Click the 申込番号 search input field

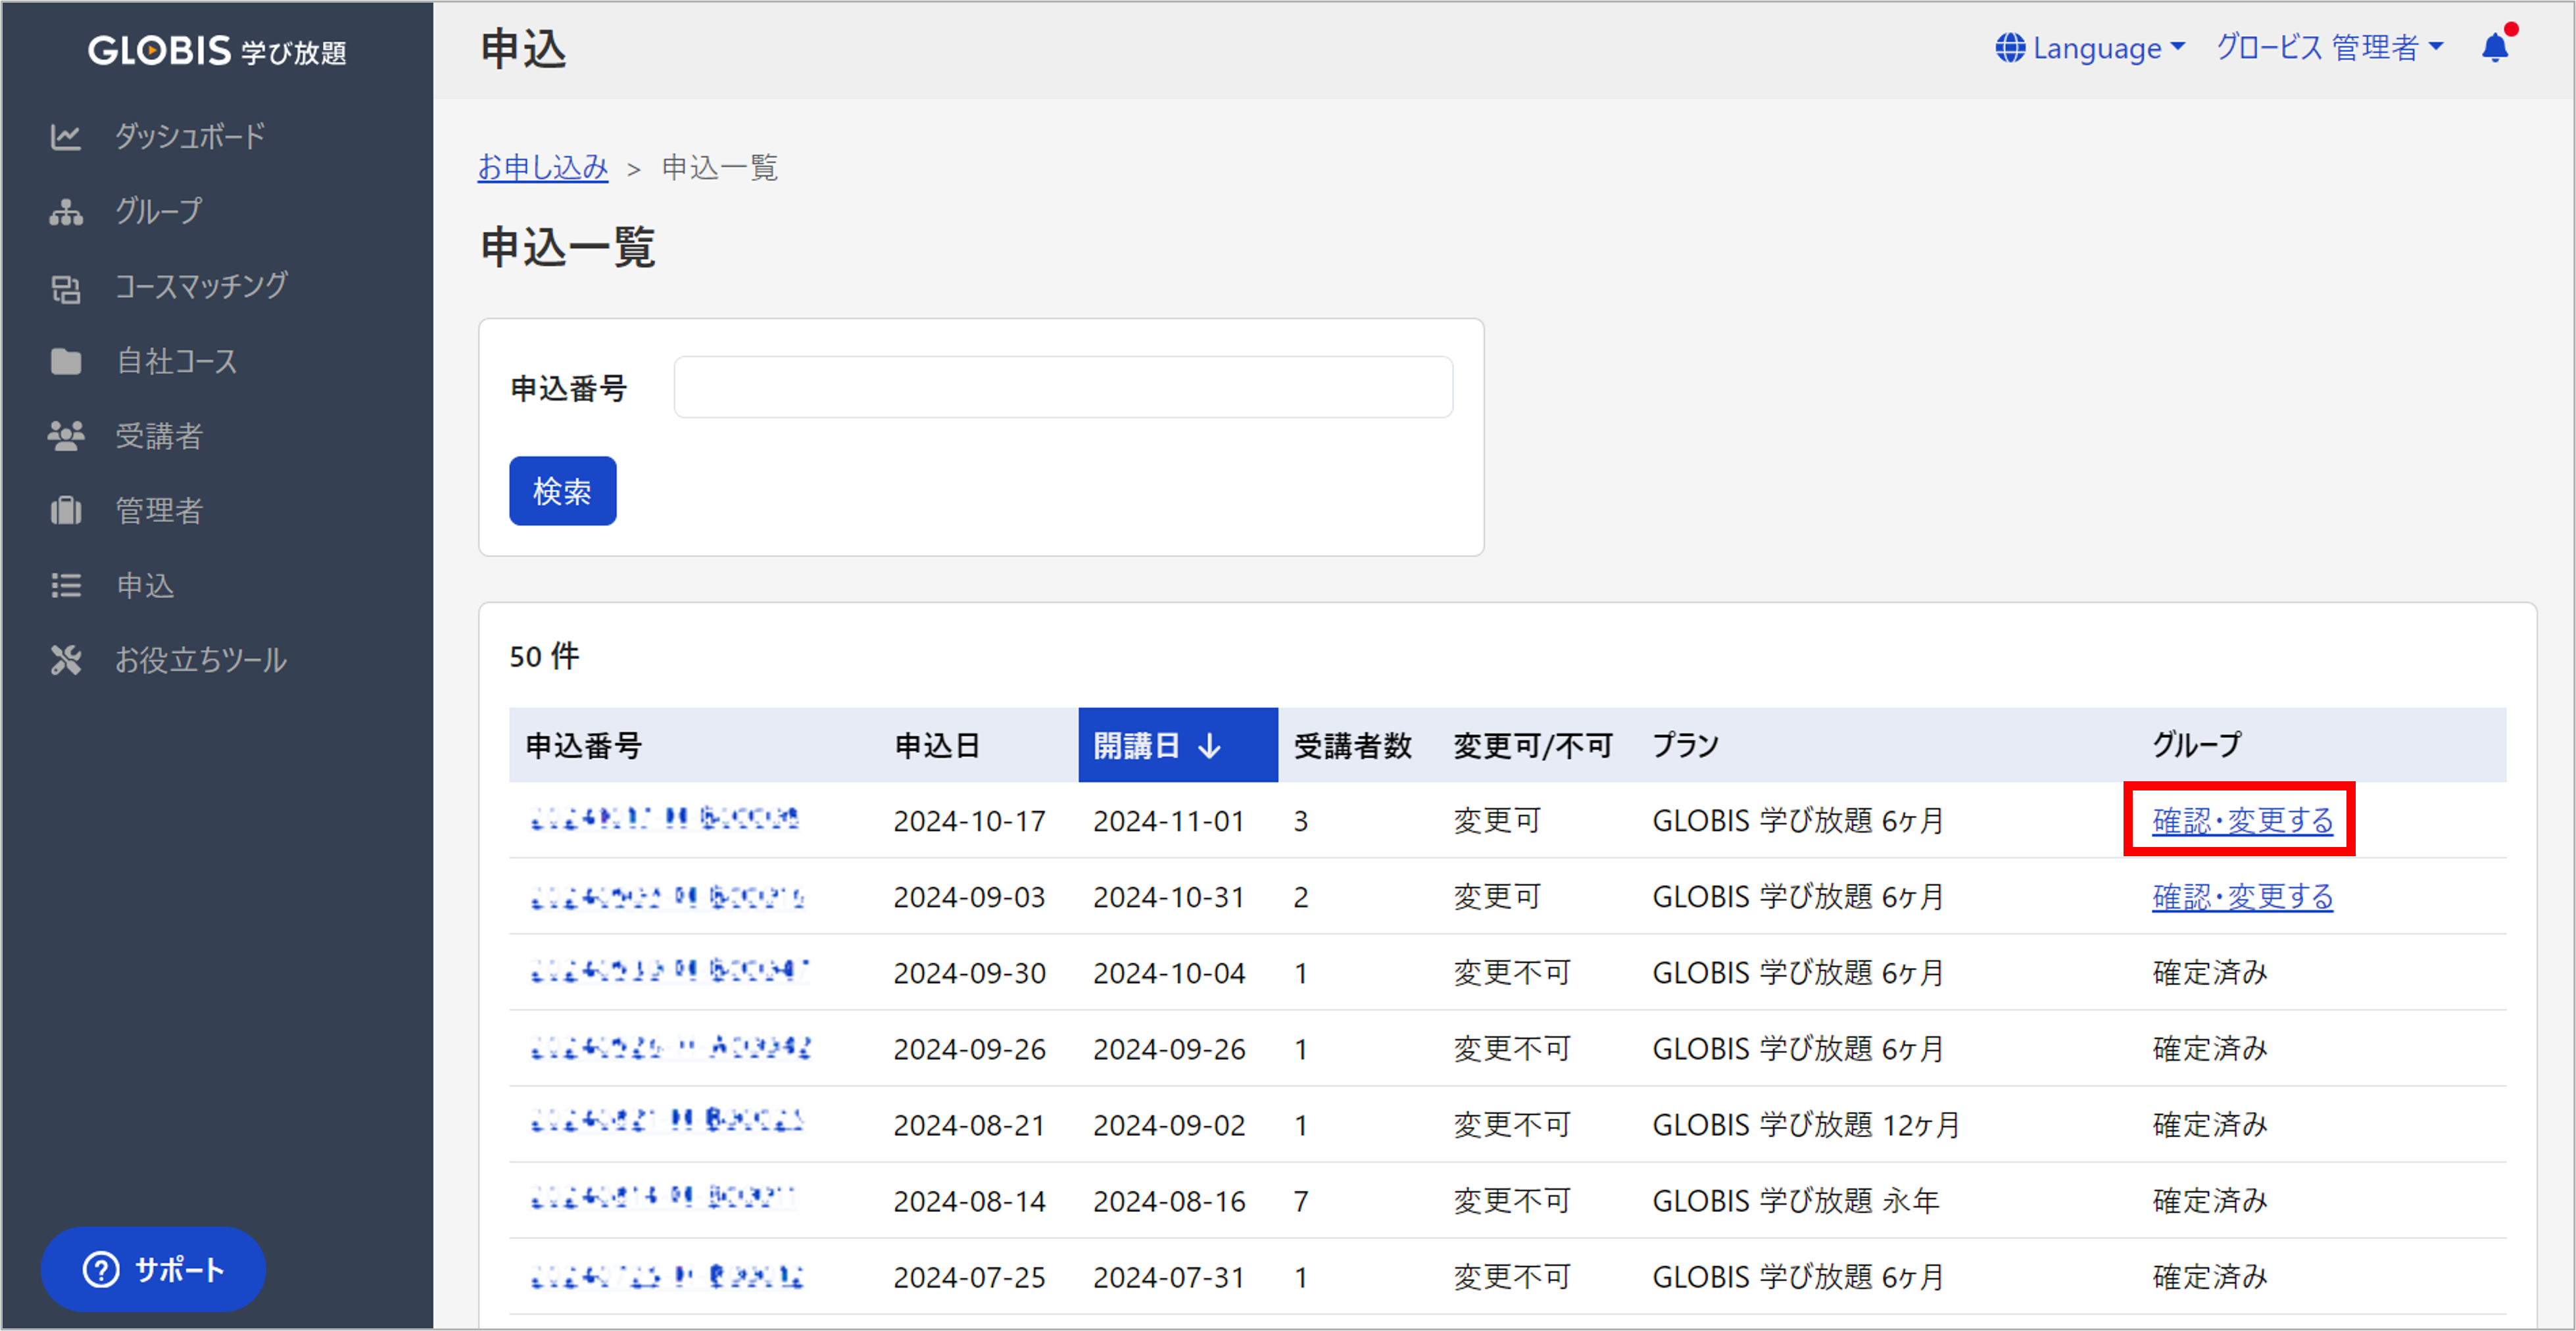(x=1063, y=388)
